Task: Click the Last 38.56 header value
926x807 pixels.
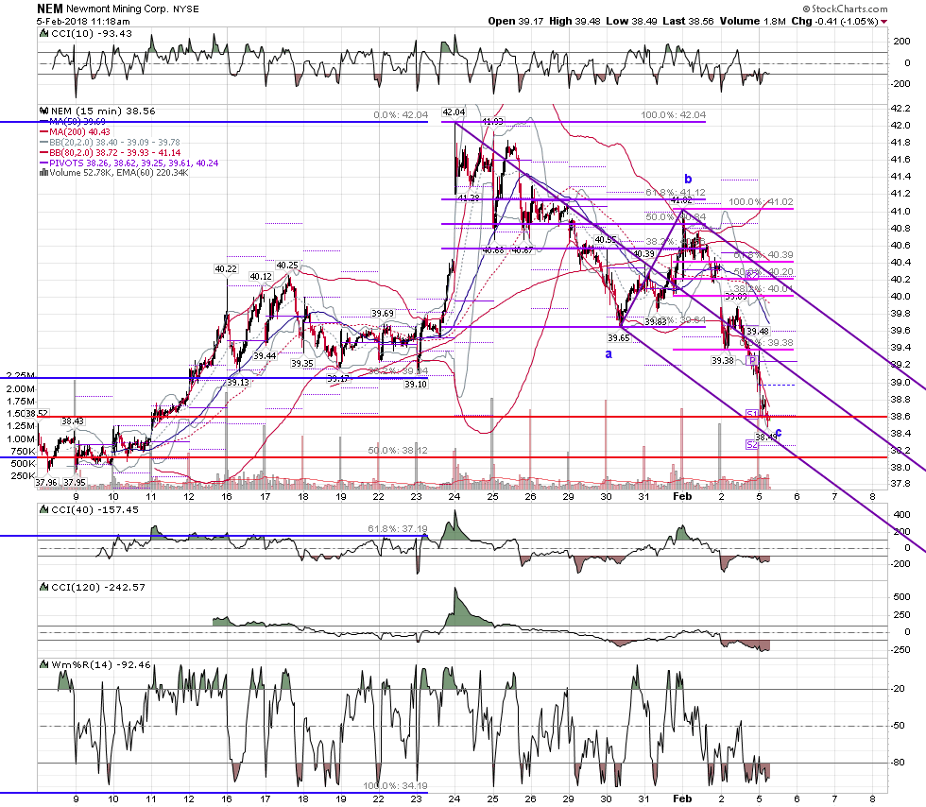Action: pyautogui.click(x=688, y=22)
